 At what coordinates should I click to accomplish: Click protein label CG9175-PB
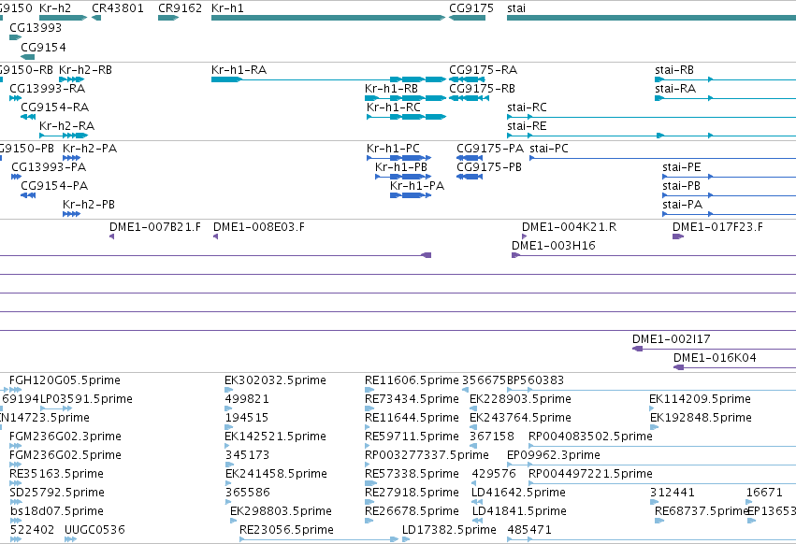489,167
